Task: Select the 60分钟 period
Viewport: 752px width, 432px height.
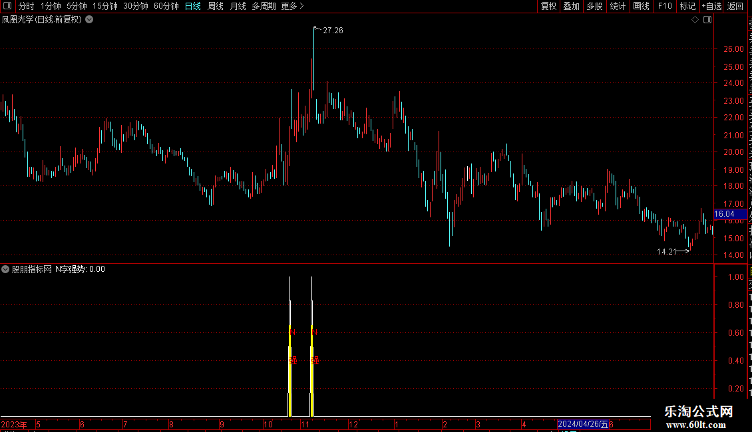Action: 166,6
